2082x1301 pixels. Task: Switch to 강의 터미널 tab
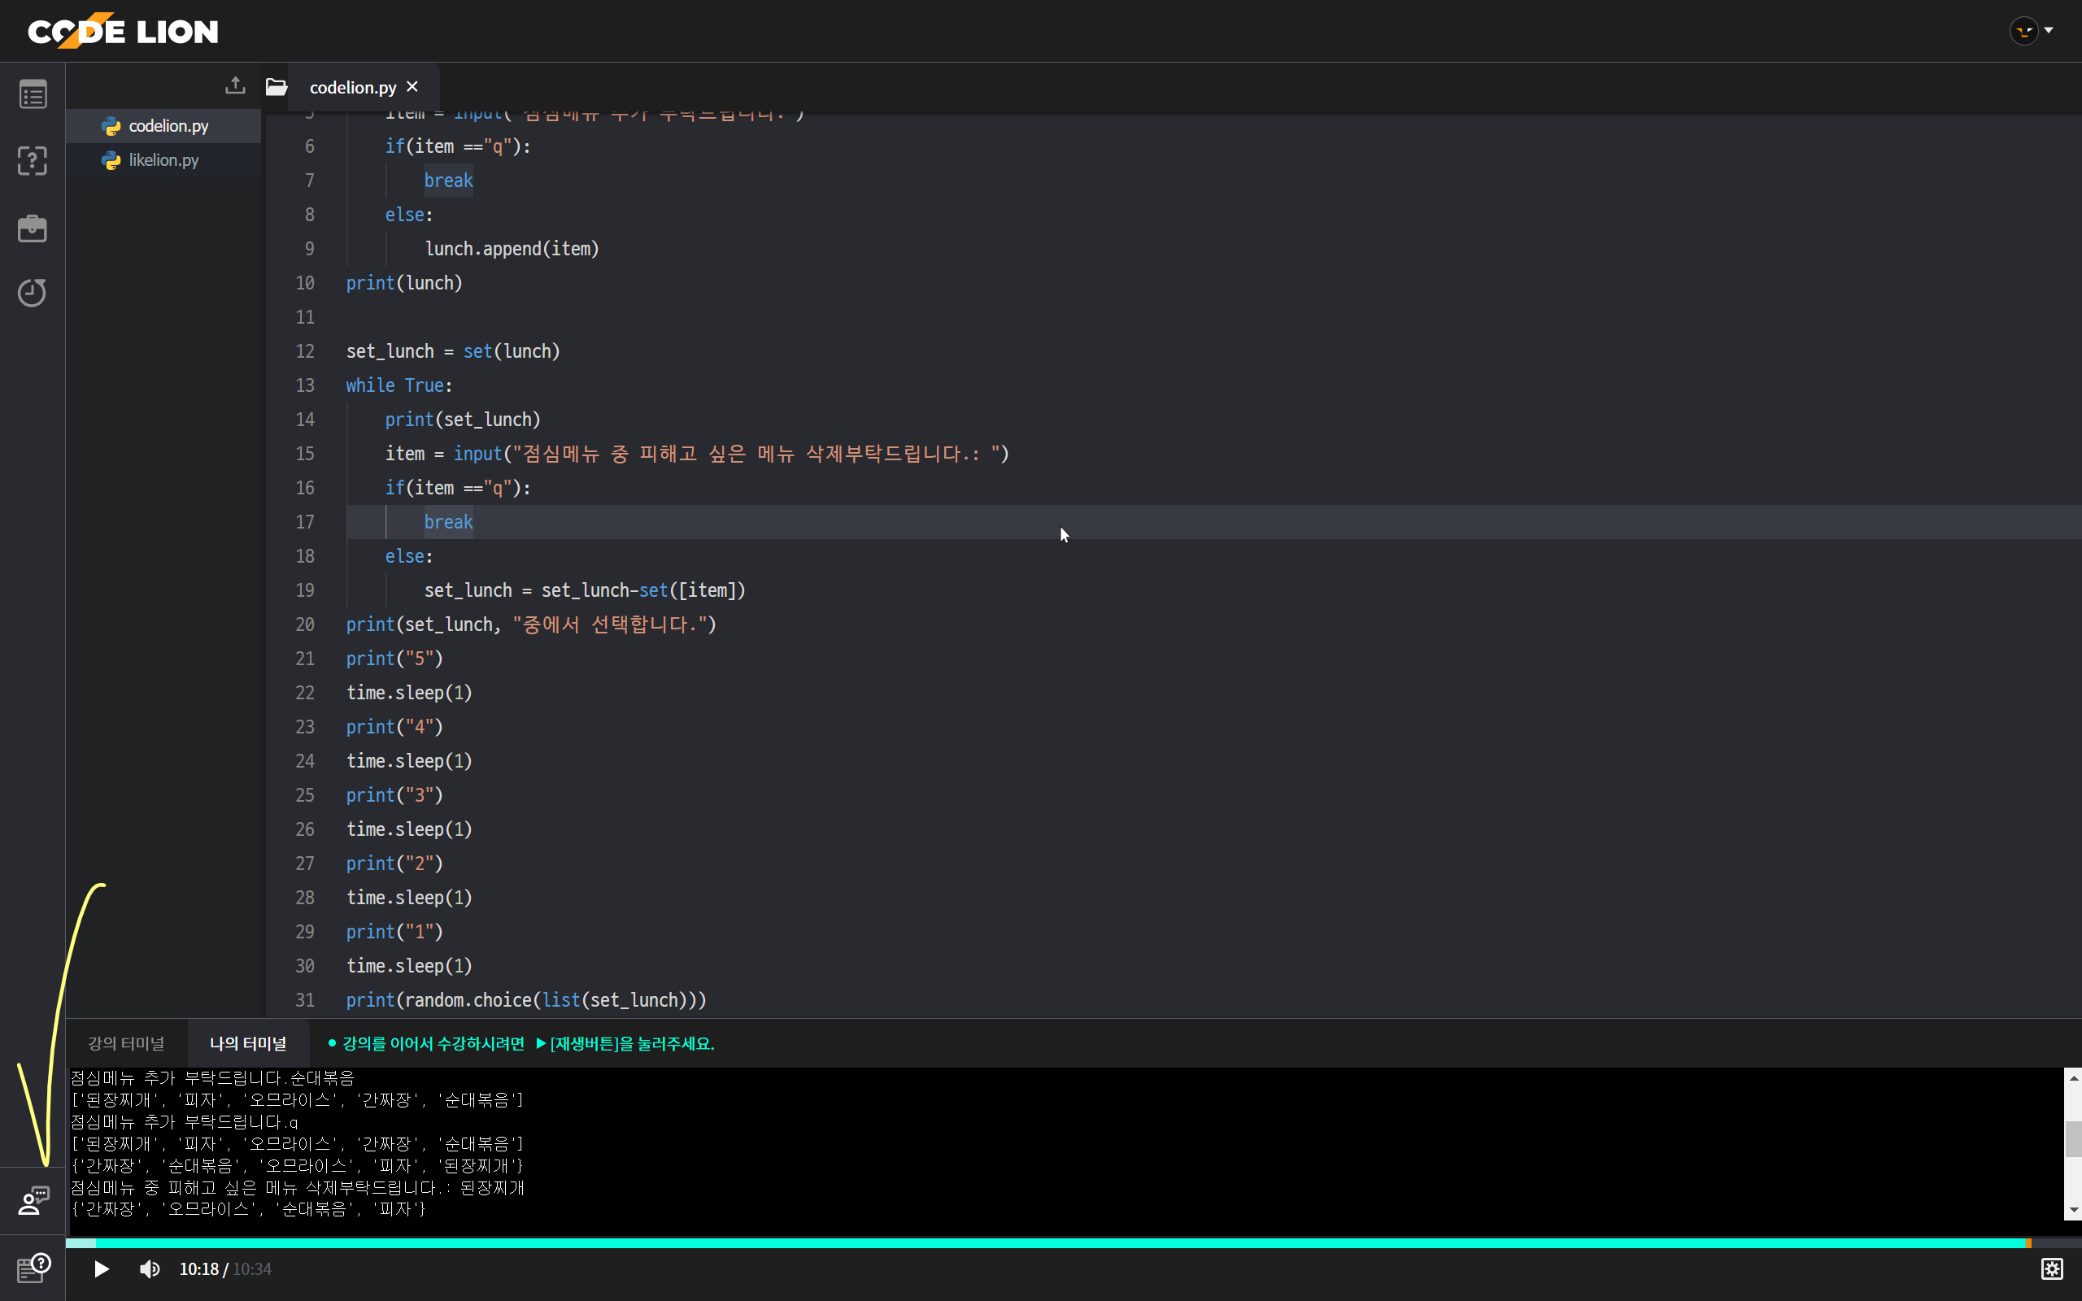point(127,1043)
